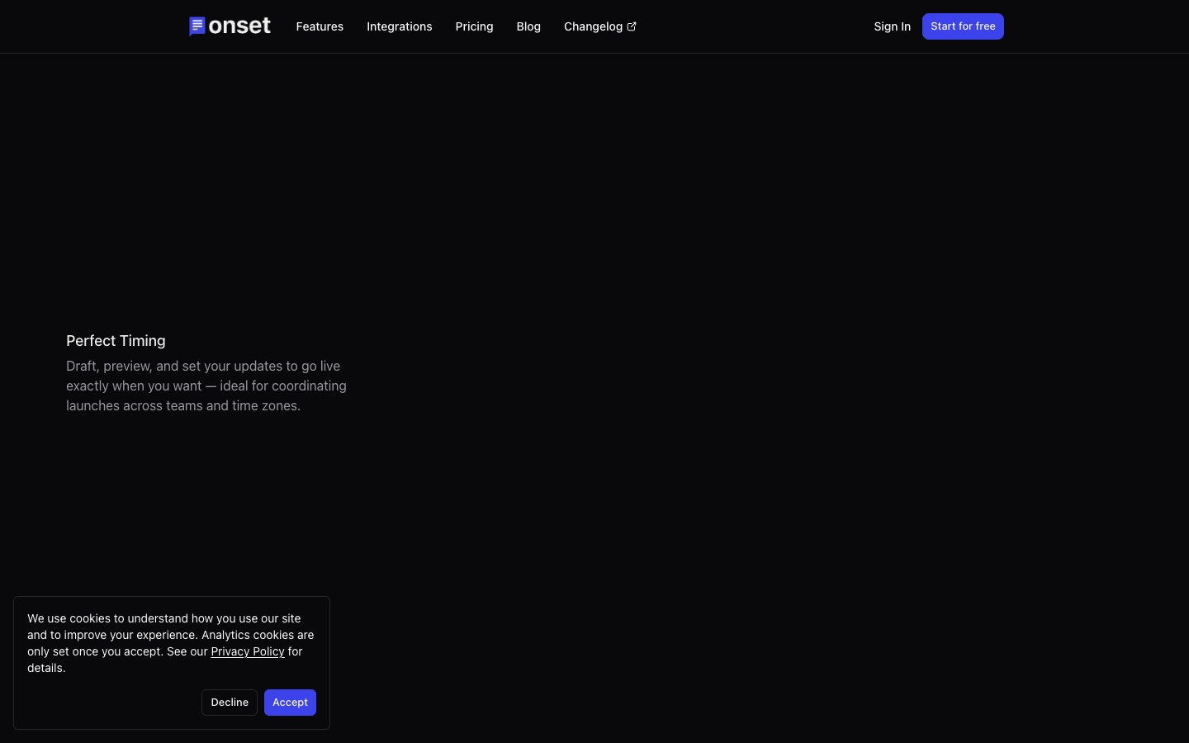
Task: Go to the Integrations page
Action: pyautogui.click(x=400, y=26)
